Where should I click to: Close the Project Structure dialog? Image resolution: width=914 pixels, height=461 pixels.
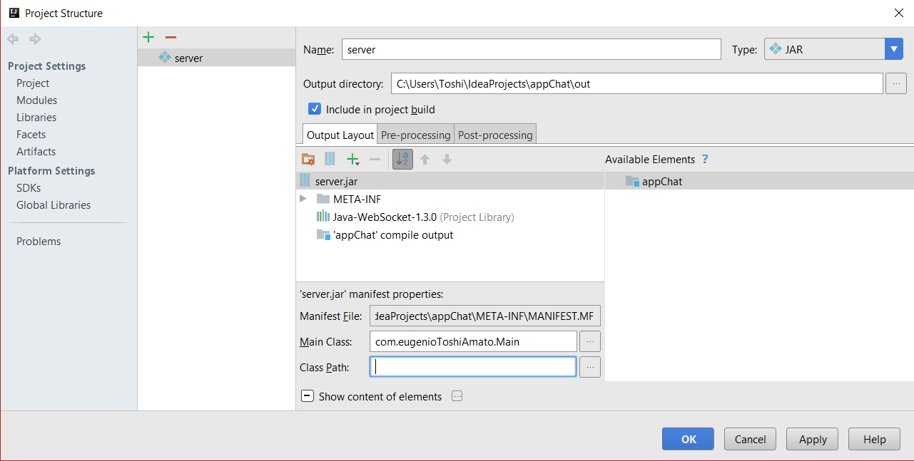[898, 13]
